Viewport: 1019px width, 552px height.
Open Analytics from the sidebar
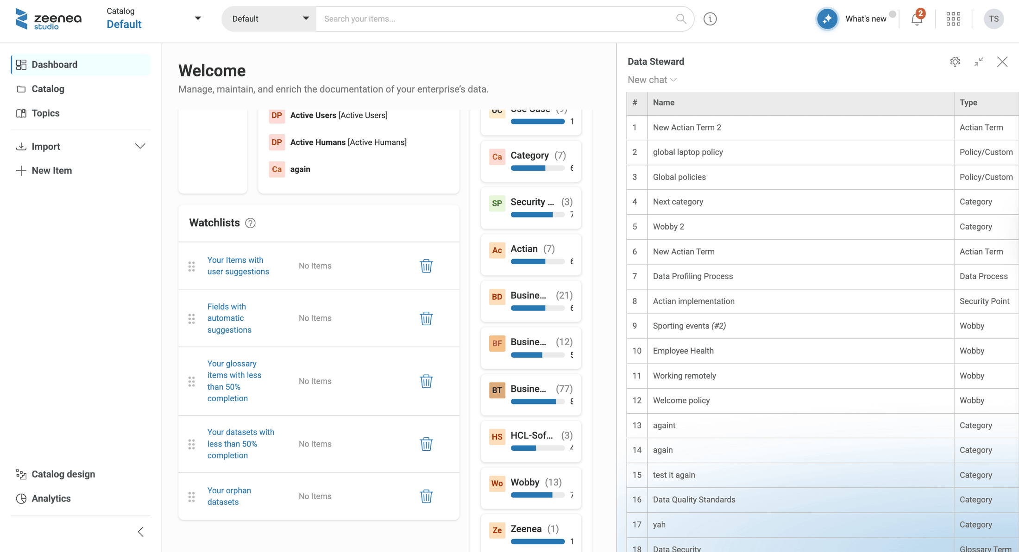click(x=51, y=498)
